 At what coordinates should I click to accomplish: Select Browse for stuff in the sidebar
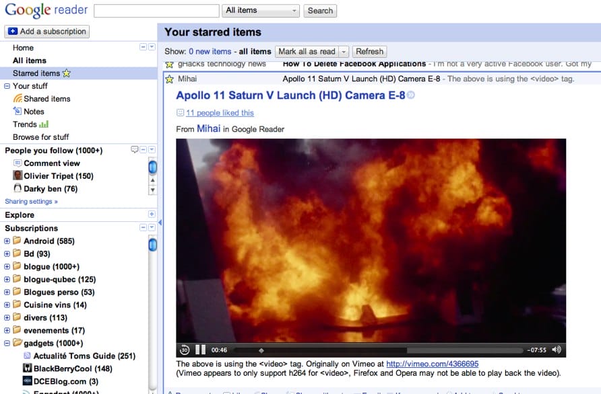pyautogui.click(x=41, y=136)
